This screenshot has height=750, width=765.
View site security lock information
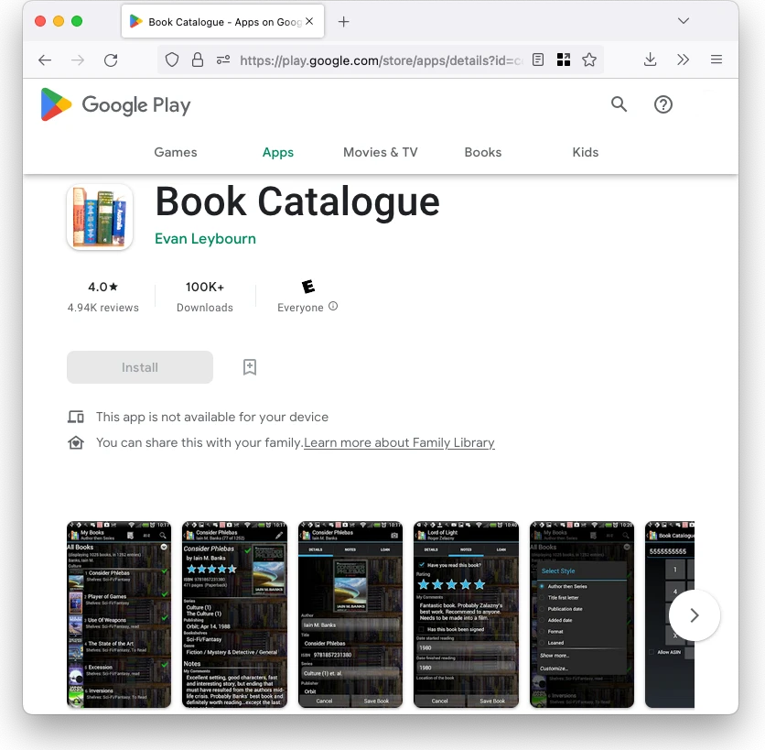197,60
